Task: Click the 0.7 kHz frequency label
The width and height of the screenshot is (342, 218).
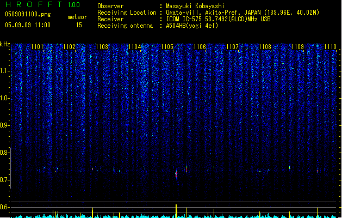Action: pyautogui.click(x=4, y=180)
